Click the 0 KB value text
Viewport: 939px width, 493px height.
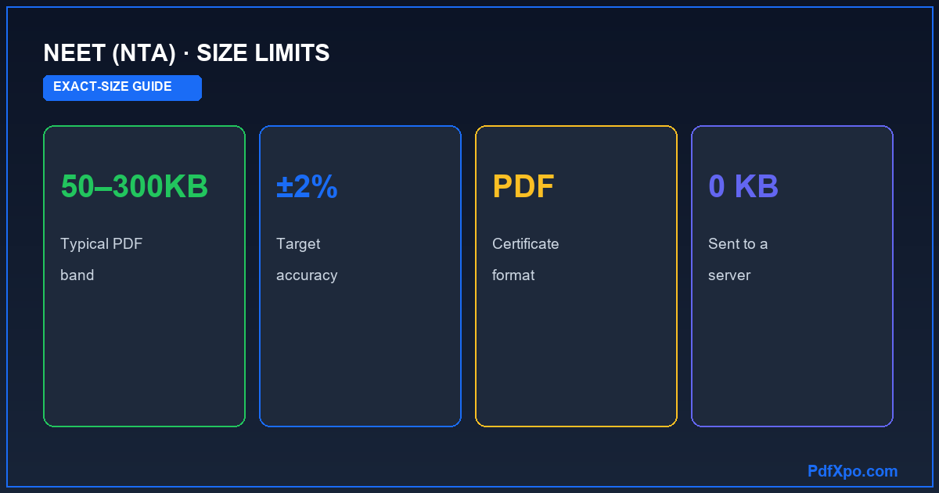pyautogui.click(x=743, y=187)
